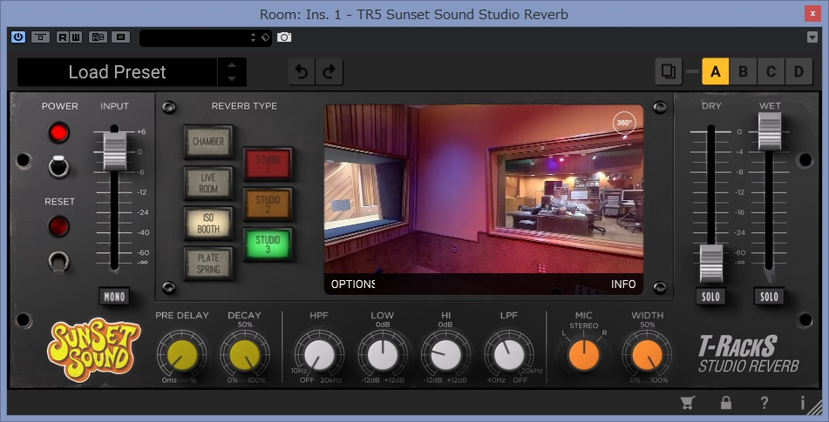Open help with the question mark

click(764, 403)
